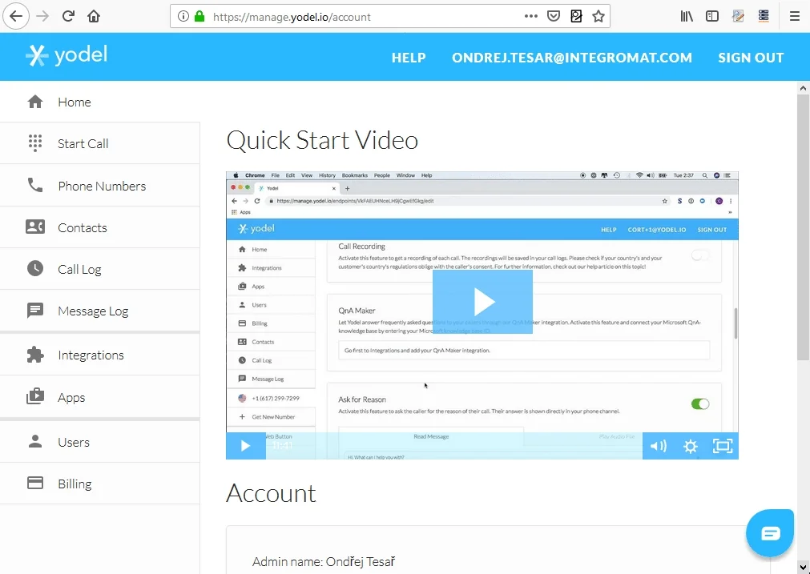Bookmark this page with the star icon
Screen dimensions: 810x574
tap(598, 17)
